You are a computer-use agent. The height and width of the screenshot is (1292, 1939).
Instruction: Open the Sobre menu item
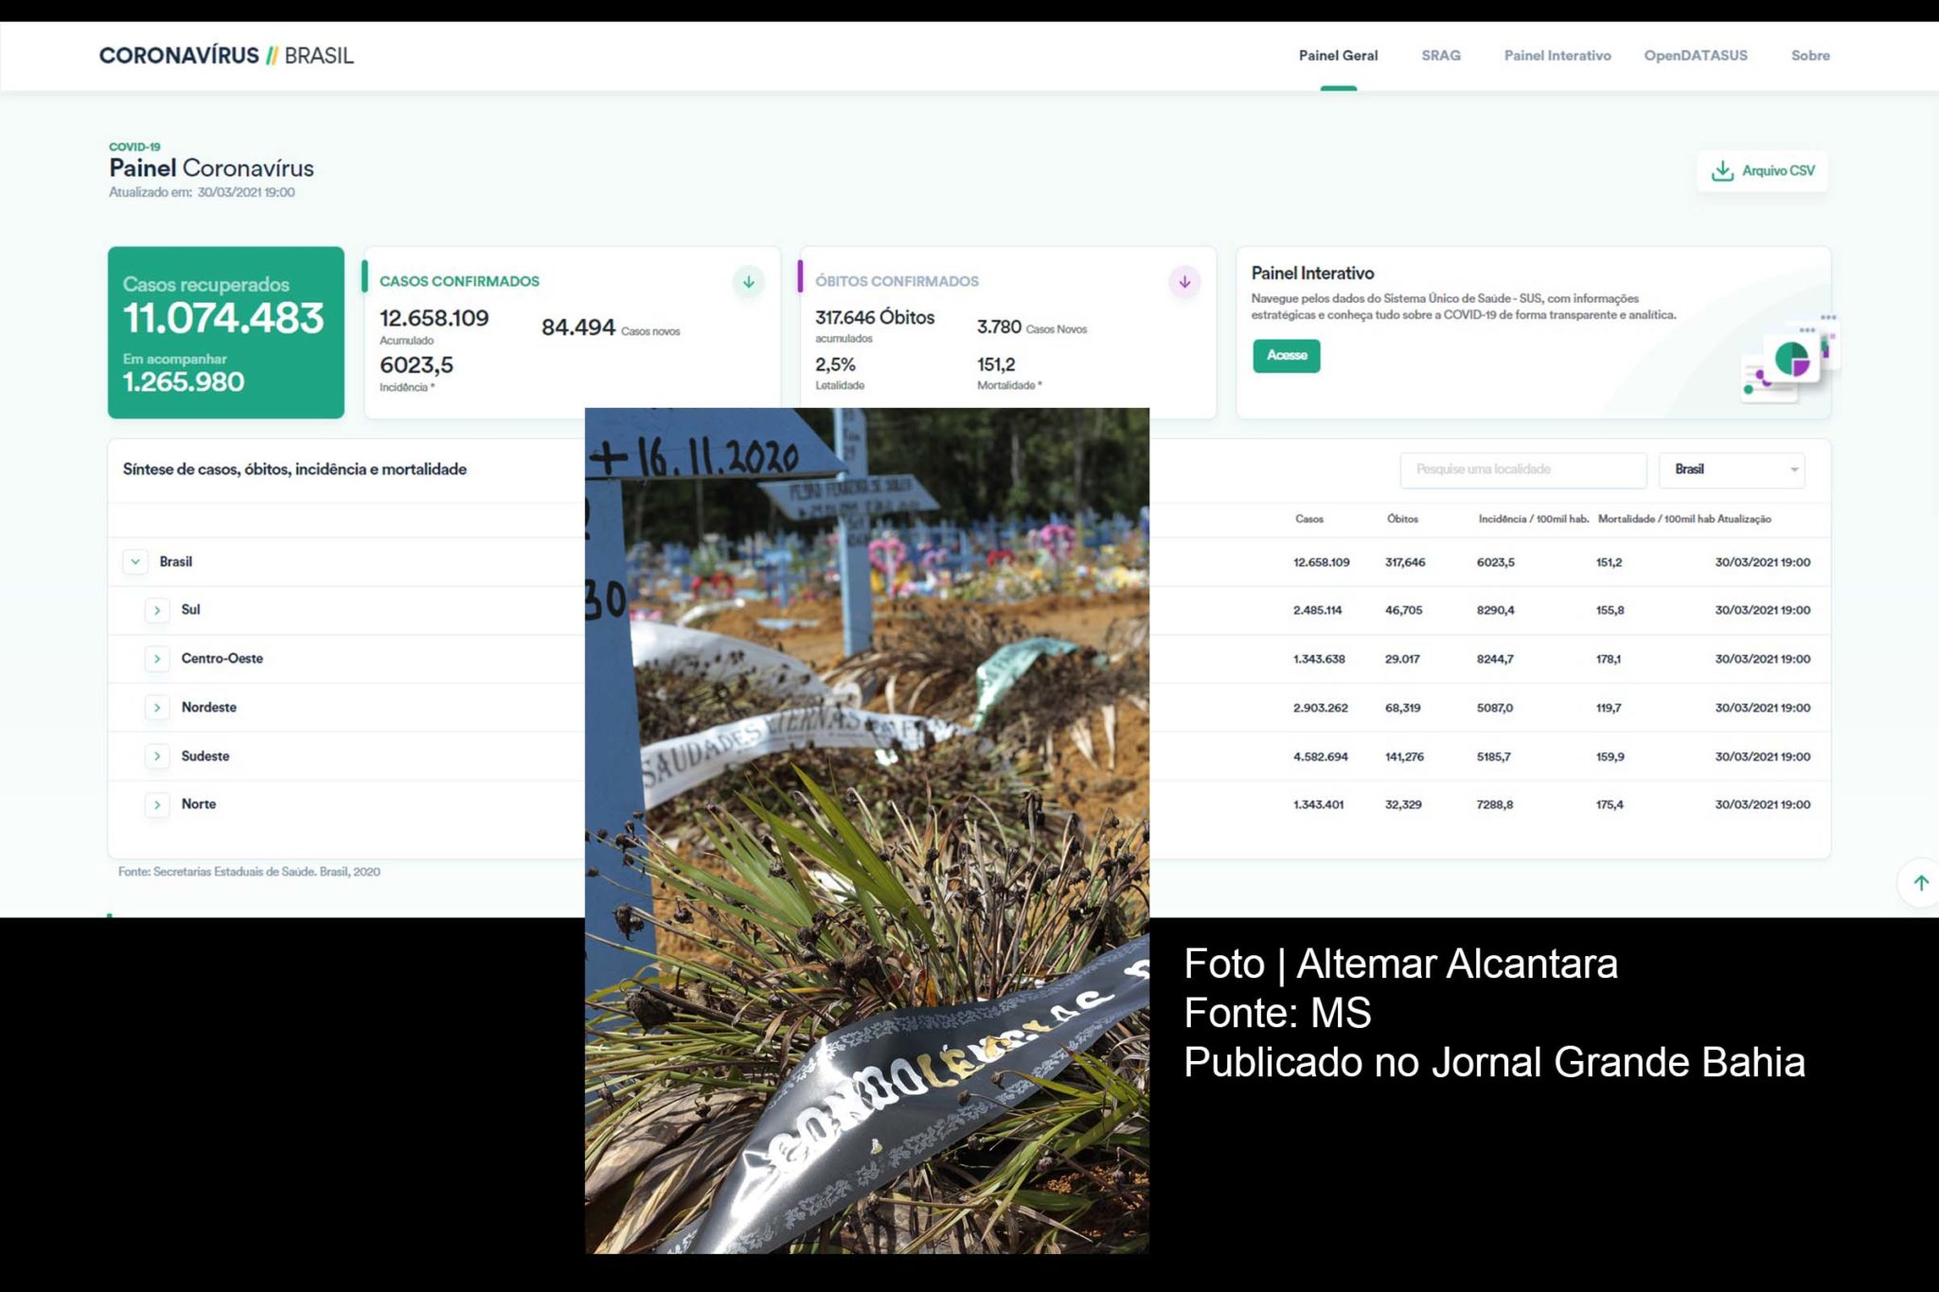pyautogui.click(x=1809, y=56)
